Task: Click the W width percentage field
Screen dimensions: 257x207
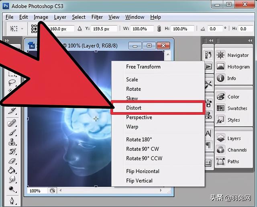Action: [142, 29]
